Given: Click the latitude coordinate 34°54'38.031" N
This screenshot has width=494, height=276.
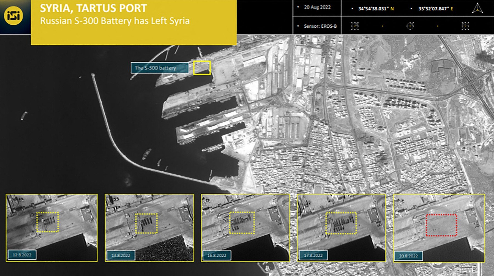Looking at the screenshot, I should 376,9.
